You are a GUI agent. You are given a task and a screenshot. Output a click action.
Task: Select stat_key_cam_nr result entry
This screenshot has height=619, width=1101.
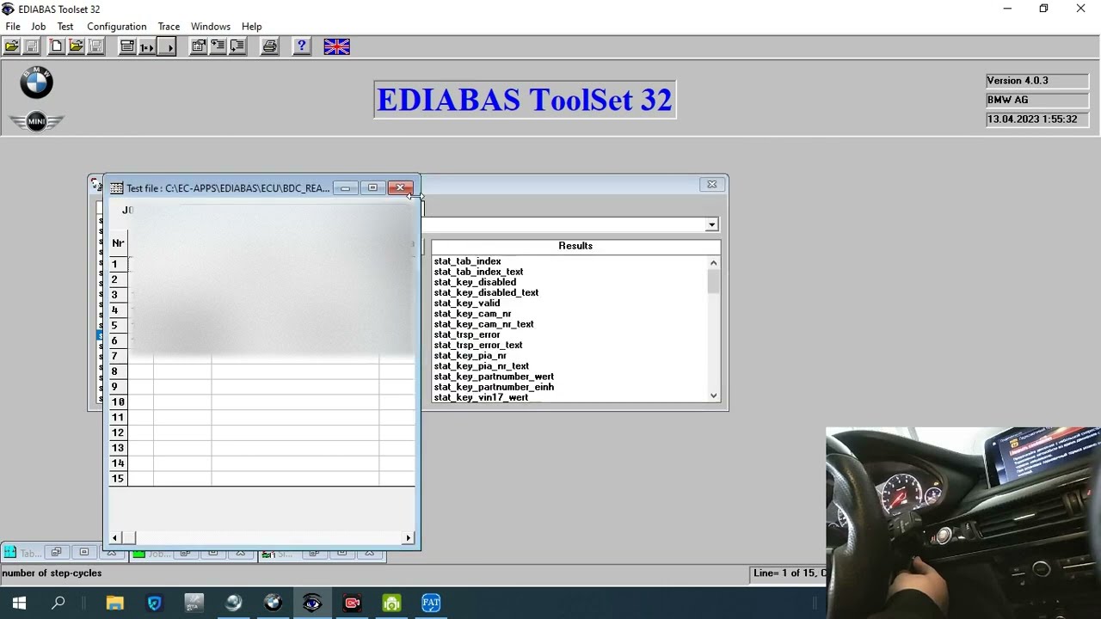tap(472, 314)
